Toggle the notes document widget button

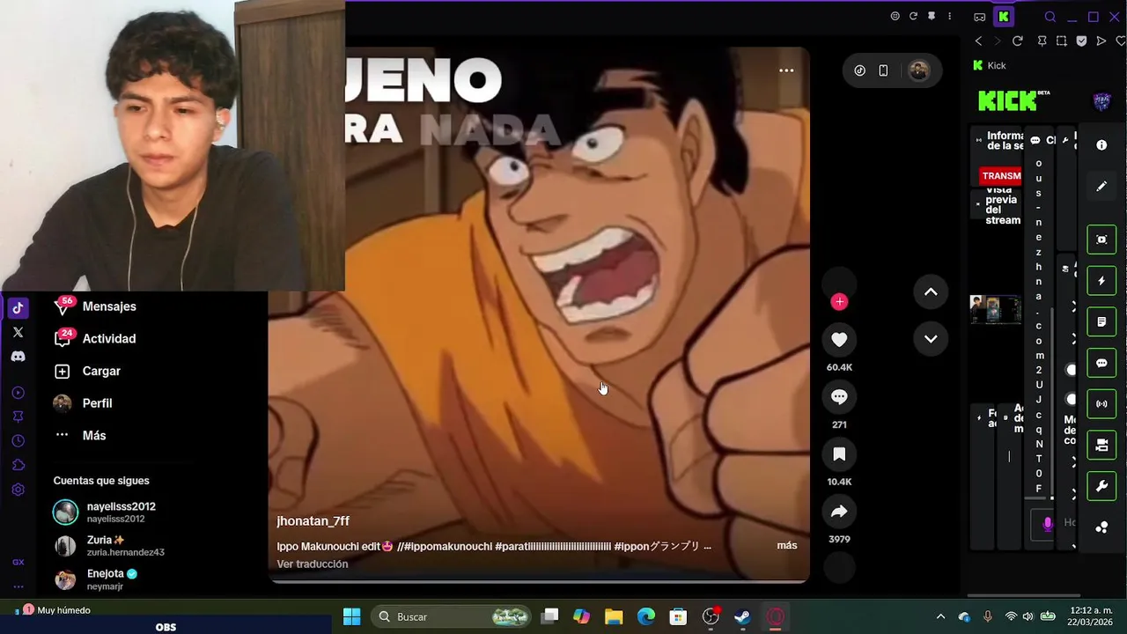[x=1101, y=322]
